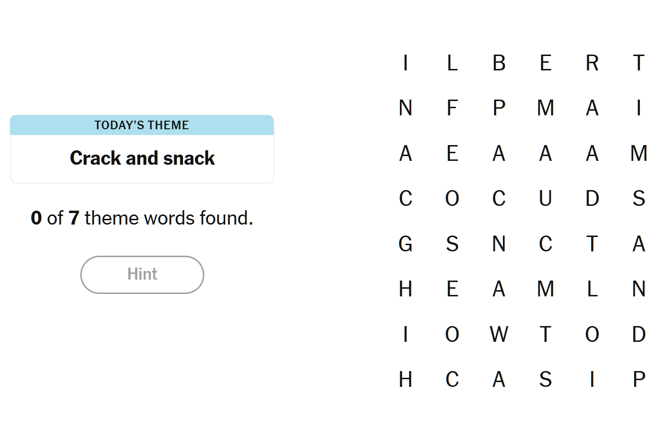The image size is (672, 429).
Task: Select the letter R in the grid
Action: (592, 63)
